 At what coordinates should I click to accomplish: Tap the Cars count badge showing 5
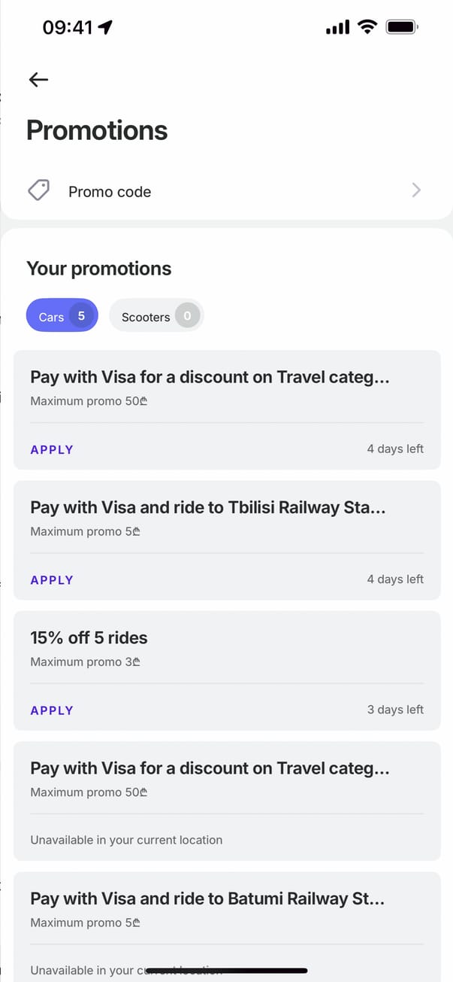coord(81,316)
